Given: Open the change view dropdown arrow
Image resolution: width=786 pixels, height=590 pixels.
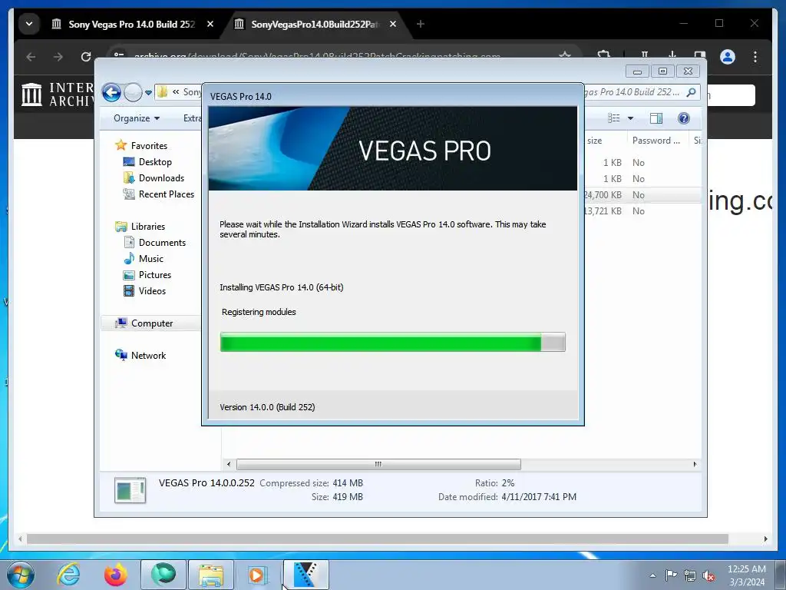Looking at the screenshot, I should (631, 118).
